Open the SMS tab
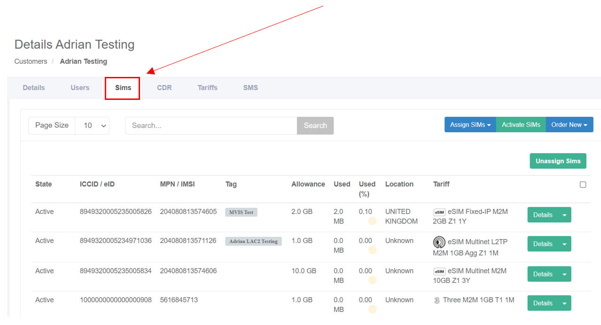 pyautogui.click(x=250, y=88)
